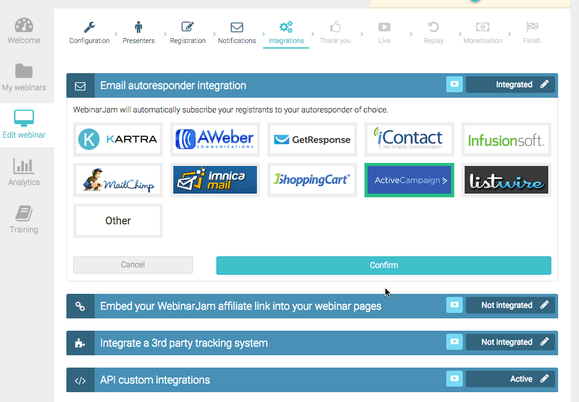Click the puzzle piece tracking icon
Image resolution: width=579 pixels, height=402 pixels.
pyautogui.click(x=80, y=344)
